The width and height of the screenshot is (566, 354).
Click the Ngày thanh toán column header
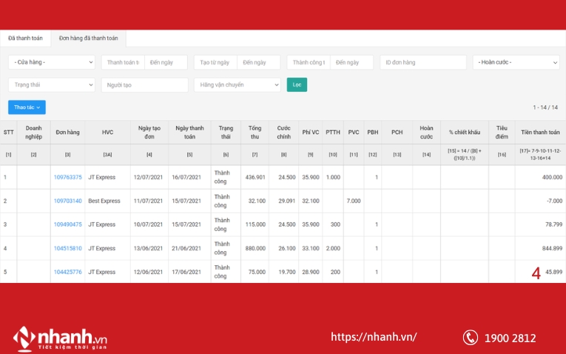tap(189, 133)
